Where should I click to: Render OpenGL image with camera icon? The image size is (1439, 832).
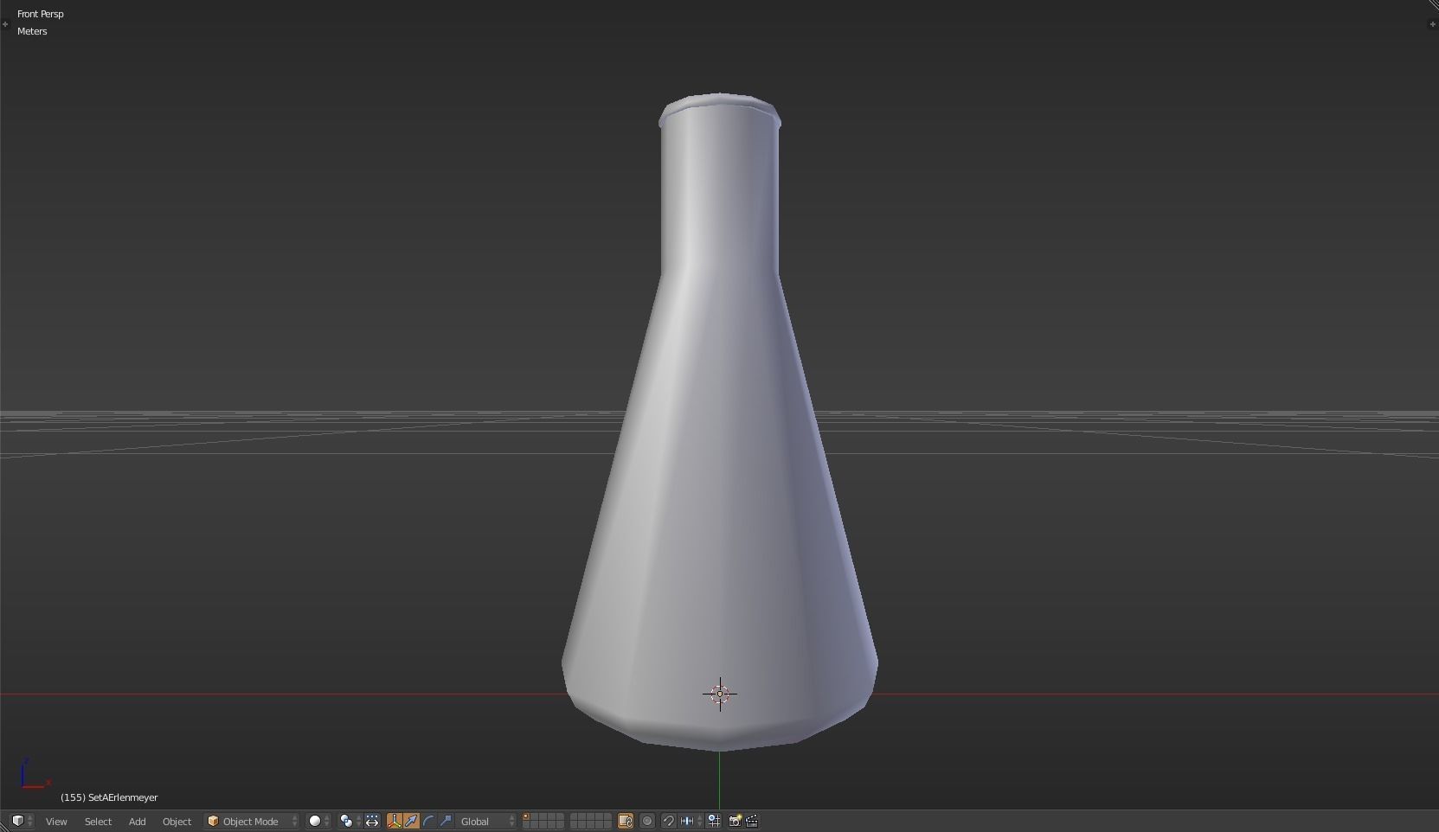(735, 822)
